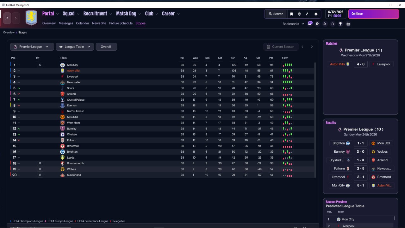Click the Man City form indicator bars
The image size is (405, 228).
point(287,65)
